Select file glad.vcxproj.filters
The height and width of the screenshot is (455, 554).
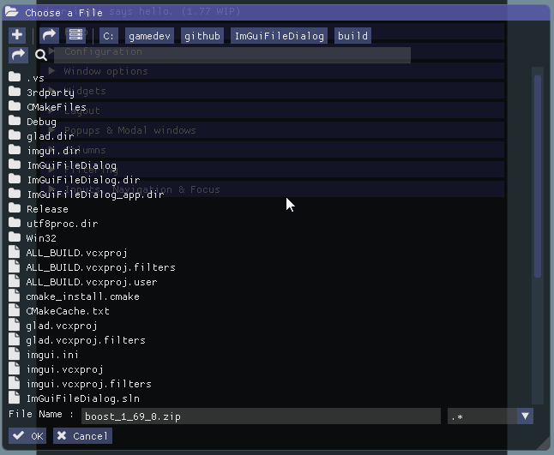point(86,340)
